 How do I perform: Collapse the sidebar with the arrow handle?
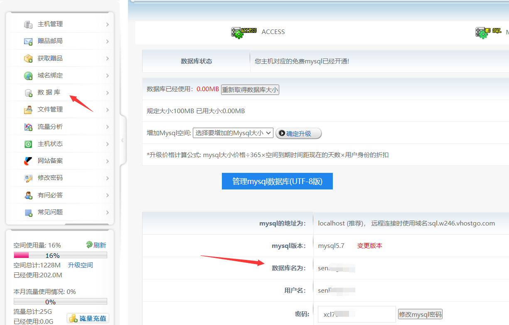tap(122, 140)
